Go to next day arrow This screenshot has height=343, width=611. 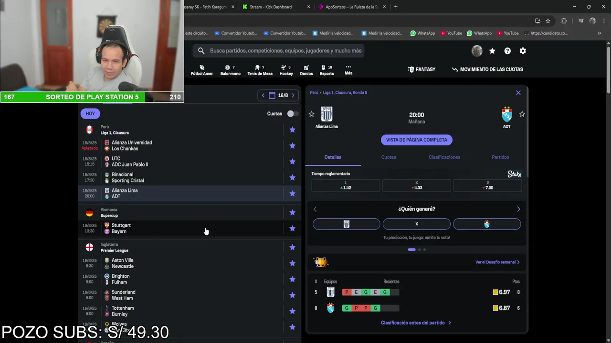[x=293, y=96]
